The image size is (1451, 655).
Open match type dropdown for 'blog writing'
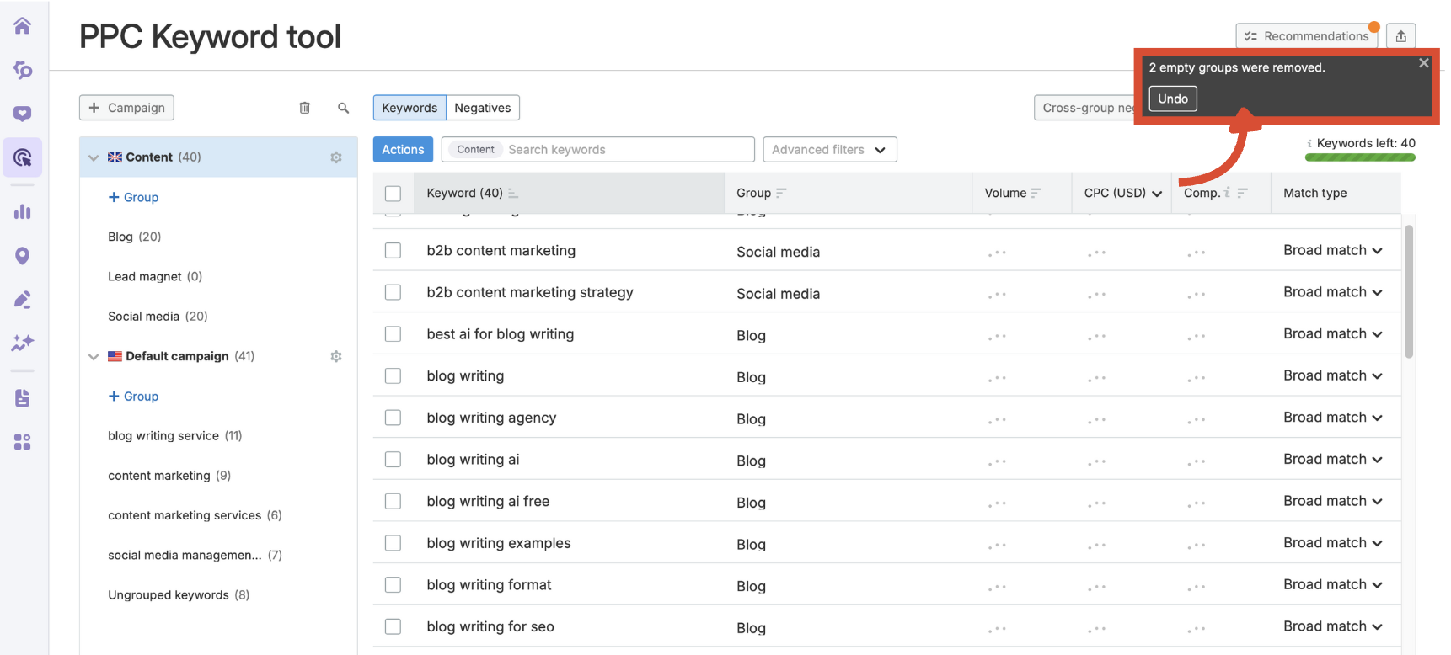pos(1332,375)
